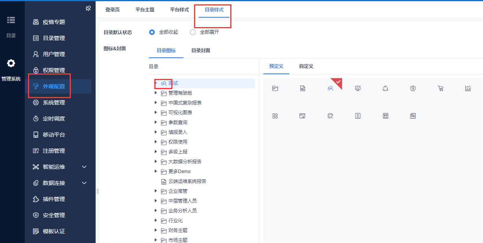Select the card window icon

[x=303, y=116]
